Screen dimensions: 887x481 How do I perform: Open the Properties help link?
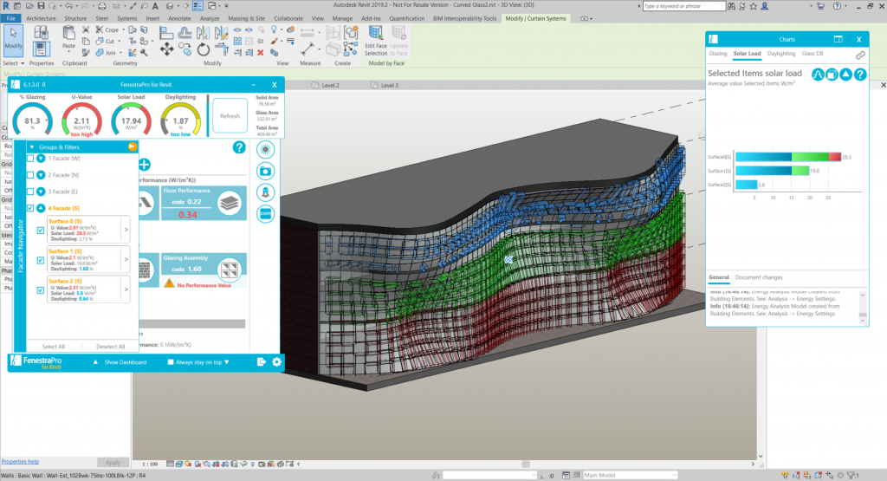pyautogui.click(x=20, y=462)
